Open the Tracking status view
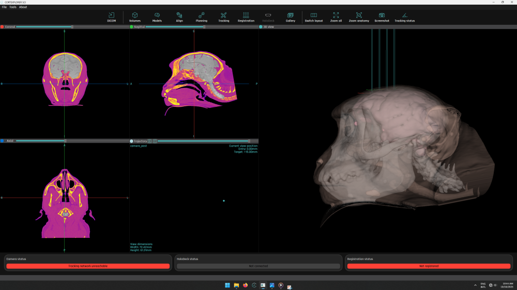 404,17
